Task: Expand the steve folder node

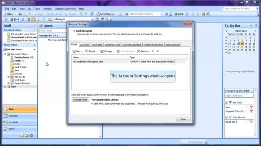Action: point(5,86)
